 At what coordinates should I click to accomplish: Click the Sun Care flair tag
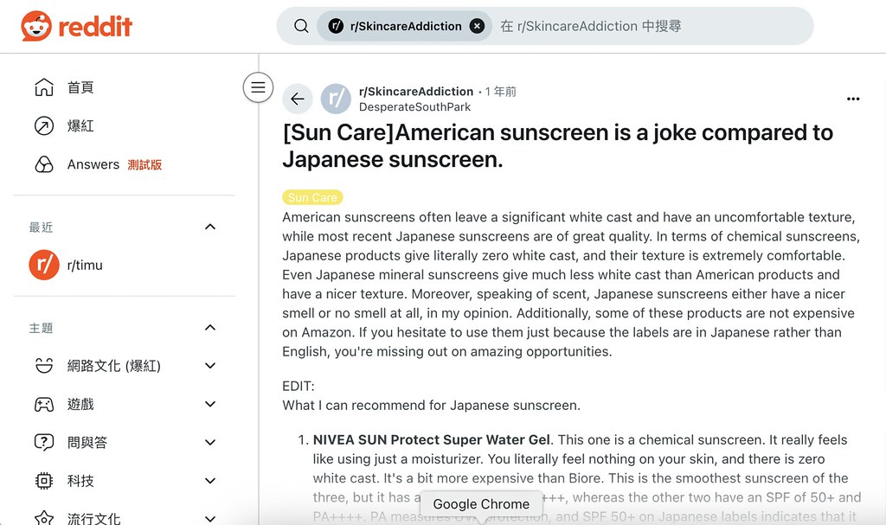tap(312, 197)
